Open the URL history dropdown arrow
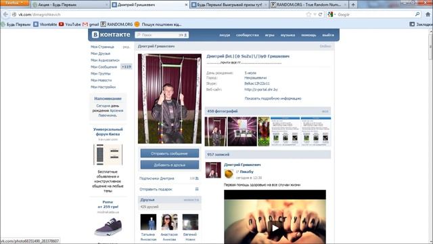The height and width of the screenshot is (244, 433). coord(315,14)
